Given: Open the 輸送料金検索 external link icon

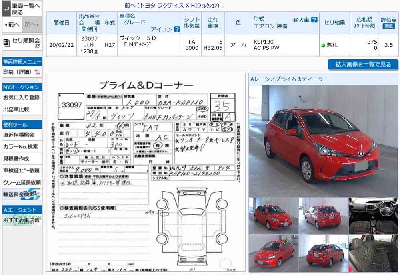Looking at the screenshot, I should (35, 194).
